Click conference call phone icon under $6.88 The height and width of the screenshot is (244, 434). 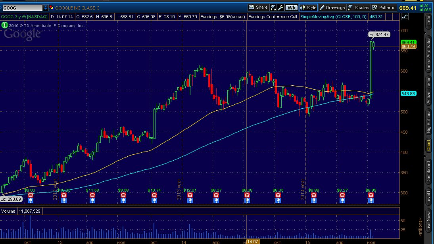pyautogui.click(x=313, y=195)
